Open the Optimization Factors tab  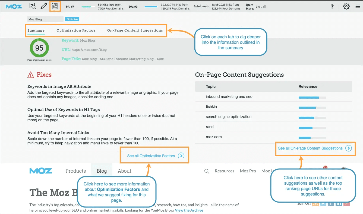coord(76,30)
